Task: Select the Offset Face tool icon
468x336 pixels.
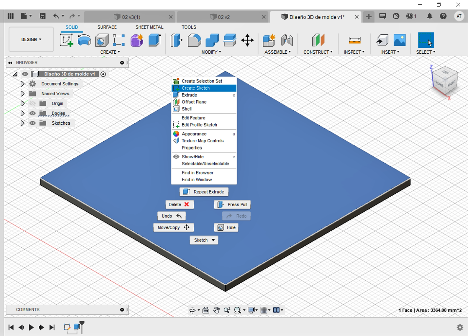Action: [x=230, y=40]
